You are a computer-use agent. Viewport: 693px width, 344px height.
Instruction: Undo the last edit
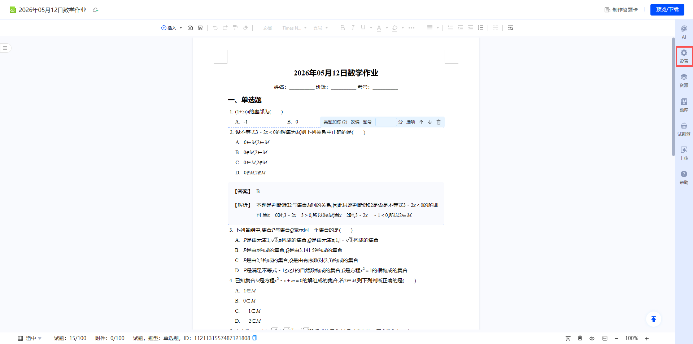click(215, 28)
